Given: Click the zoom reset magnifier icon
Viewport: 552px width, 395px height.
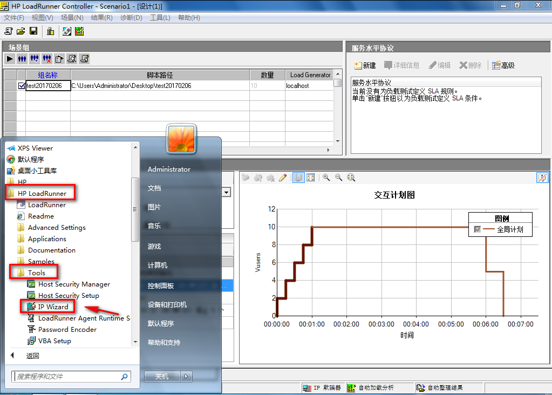Looking at the screenshot, I should point(351,178).
